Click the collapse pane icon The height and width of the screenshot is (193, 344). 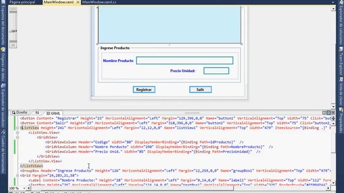tap(333, 113)
